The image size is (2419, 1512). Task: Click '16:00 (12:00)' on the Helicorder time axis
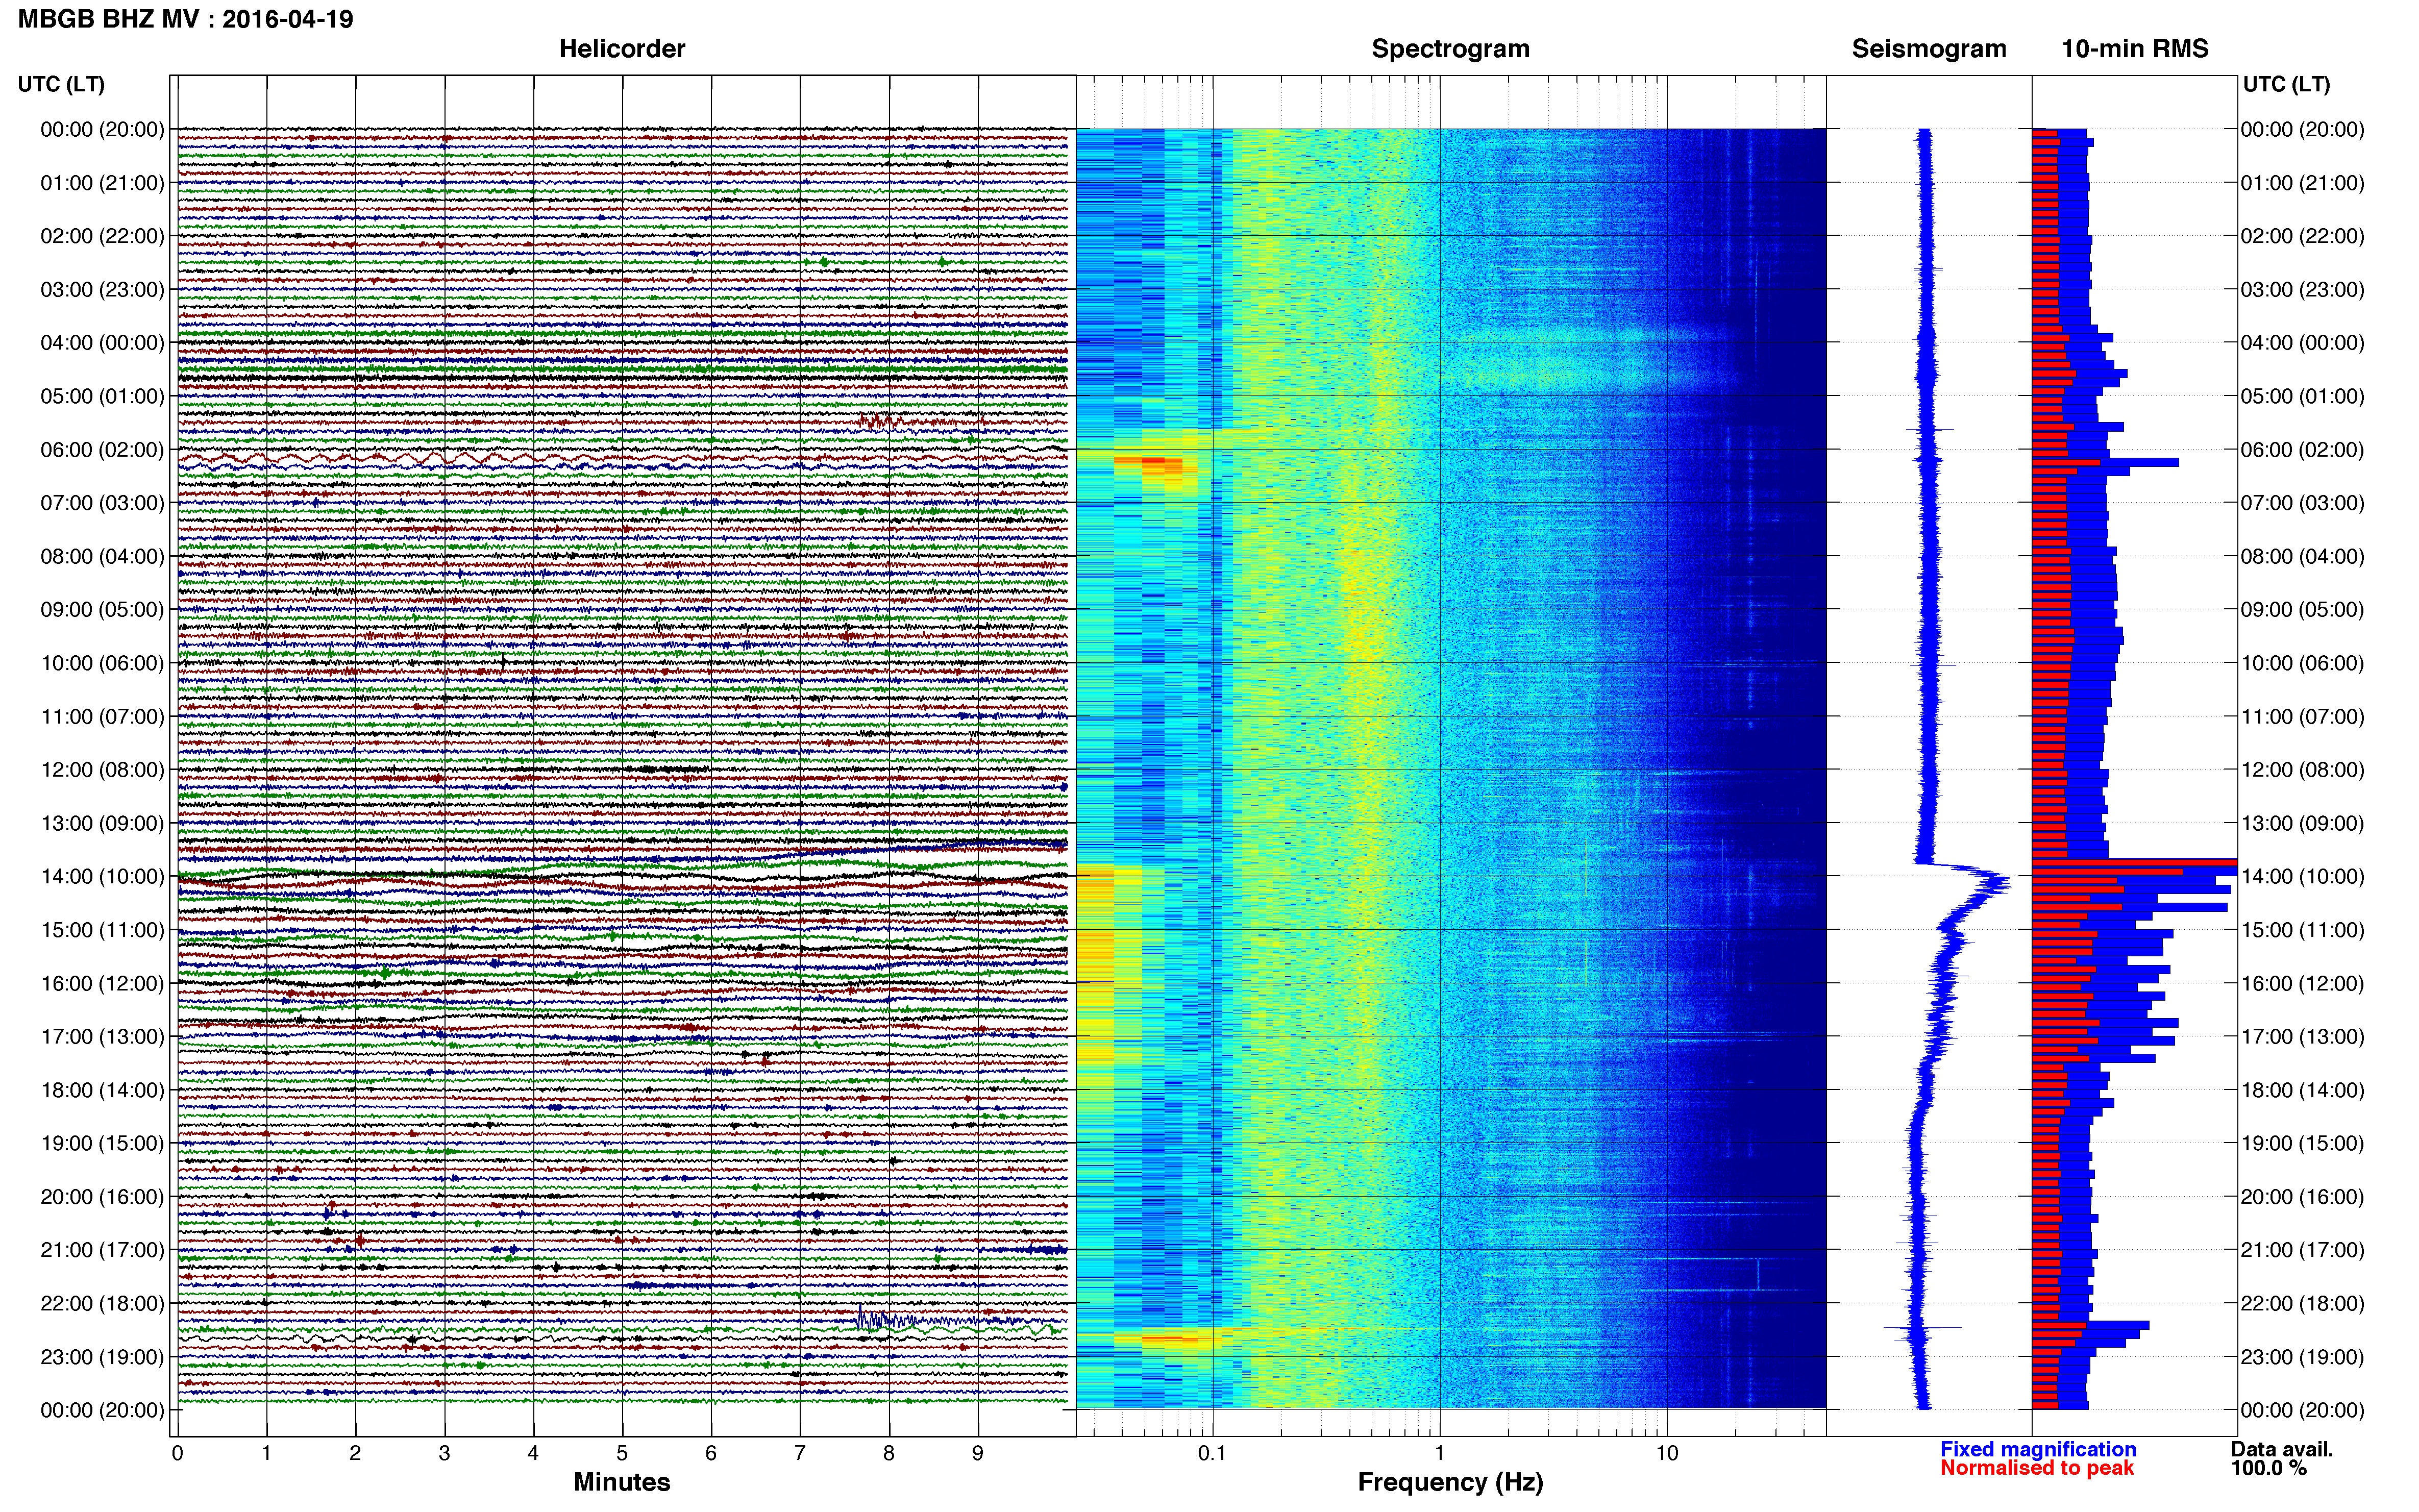pos(102,983)
